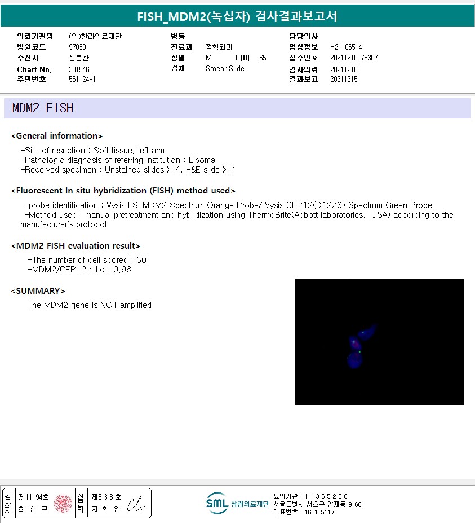Click Chart No. value '331546'
The image size is (475, 524).
(x=79, y=69)
